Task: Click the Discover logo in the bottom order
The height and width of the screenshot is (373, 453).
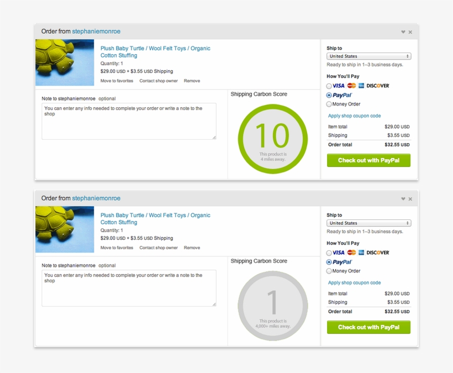Action: coord(378,253)
